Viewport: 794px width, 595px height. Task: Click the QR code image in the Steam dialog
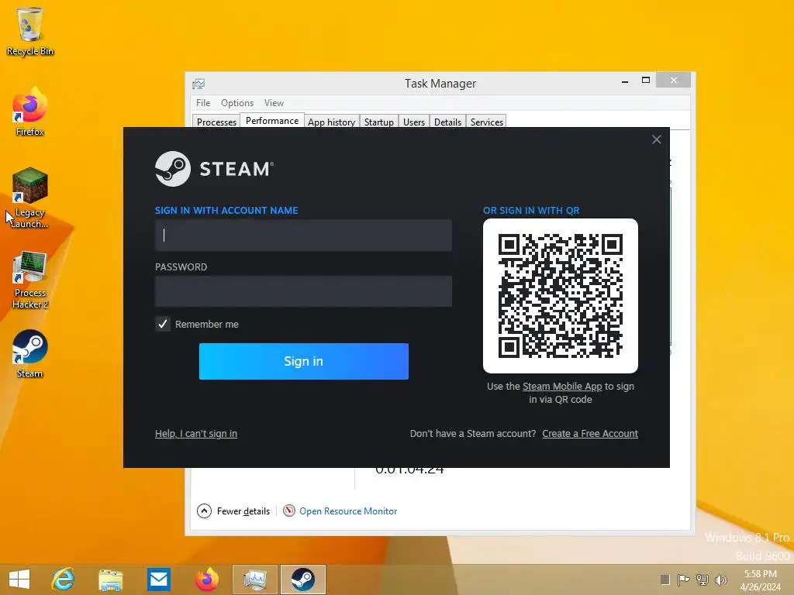click(560, 296)
